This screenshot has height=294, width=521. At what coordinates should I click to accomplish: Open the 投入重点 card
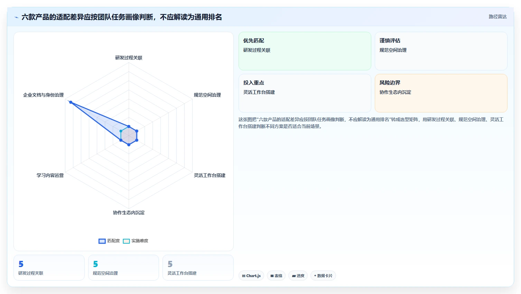pos(305,93)
